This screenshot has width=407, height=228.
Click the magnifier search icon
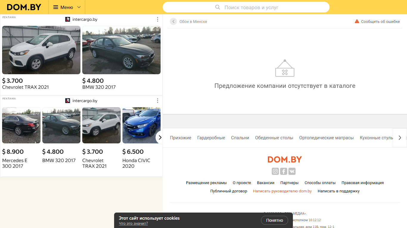(218, 7)
